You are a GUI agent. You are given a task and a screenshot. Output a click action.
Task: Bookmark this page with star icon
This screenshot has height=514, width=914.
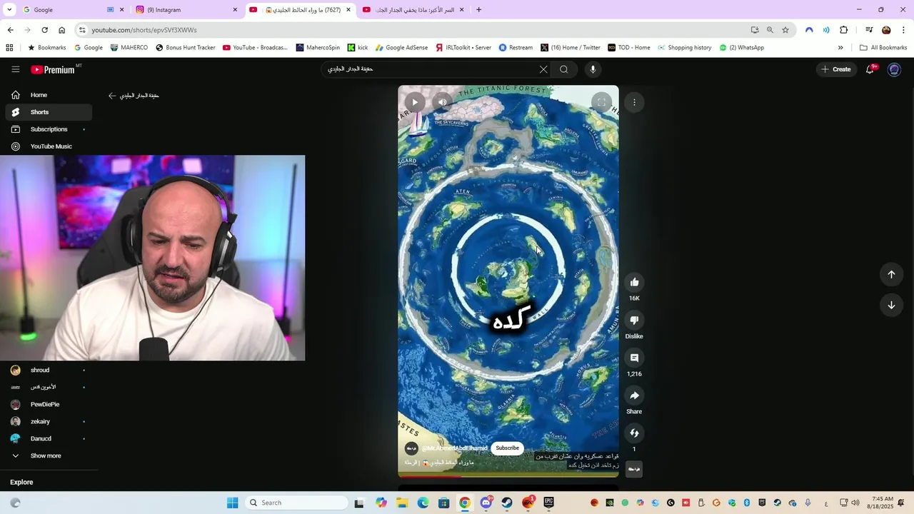[x=785, y=30]
